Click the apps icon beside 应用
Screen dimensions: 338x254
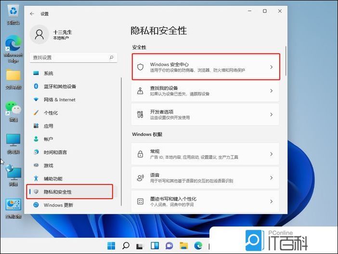tap(36, 126)
